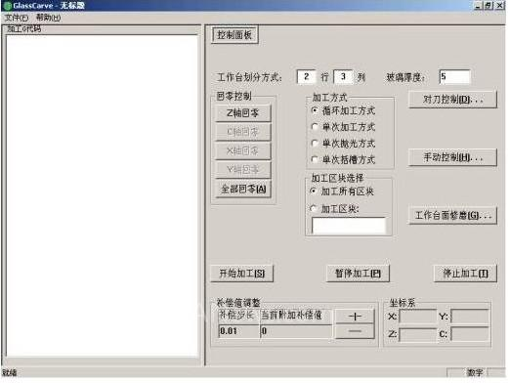The image size is (510, 383).
Task: Click the 玻璃厚度 input field
Action: tap(454, 77)
